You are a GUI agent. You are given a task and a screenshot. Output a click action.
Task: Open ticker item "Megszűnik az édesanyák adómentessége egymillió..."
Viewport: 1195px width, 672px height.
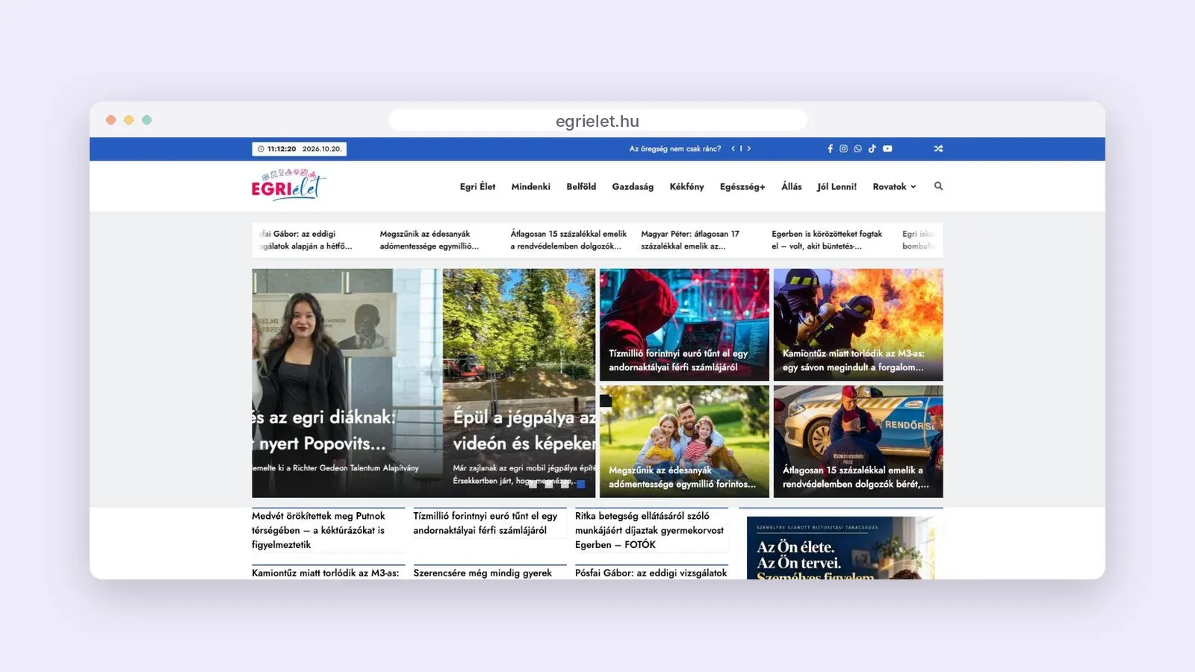point(429,240)
